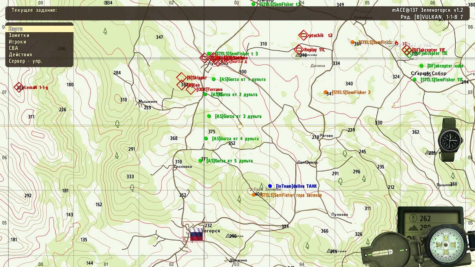Click the Сосновка village name
This screenshot has width=475, height=267.
coord(183,167)
